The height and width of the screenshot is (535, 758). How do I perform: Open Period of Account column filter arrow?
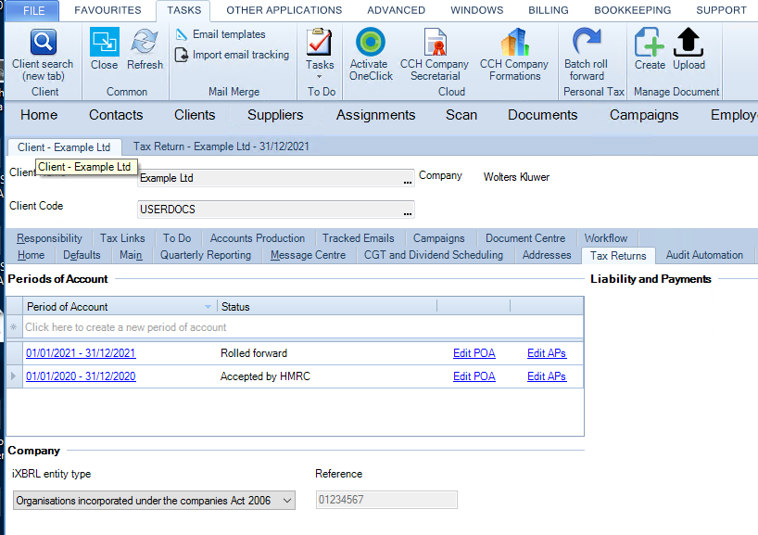tap(208, 307)
